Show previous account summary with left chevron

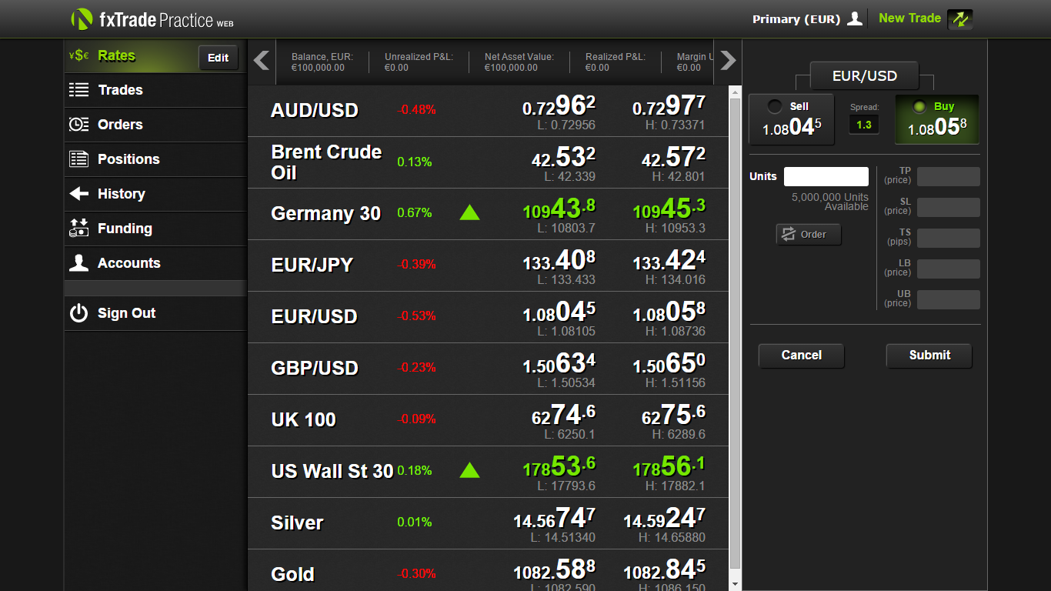(262, 60)
